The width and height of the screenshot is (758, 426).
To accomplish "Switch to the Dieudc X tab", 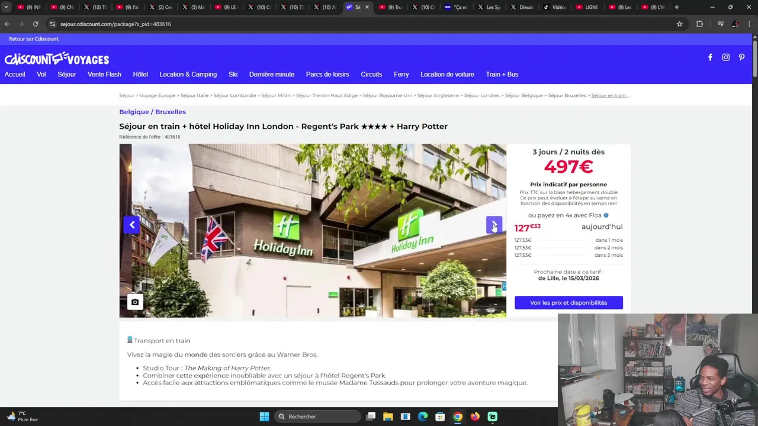I will point(522,7).
